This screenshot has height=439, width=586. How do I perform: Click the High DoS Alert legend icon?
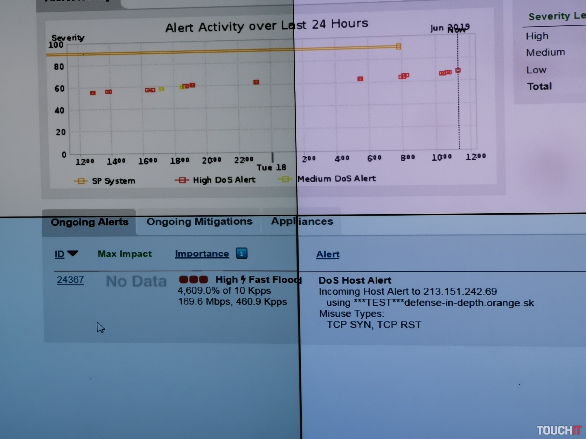[x=182, y=180]
